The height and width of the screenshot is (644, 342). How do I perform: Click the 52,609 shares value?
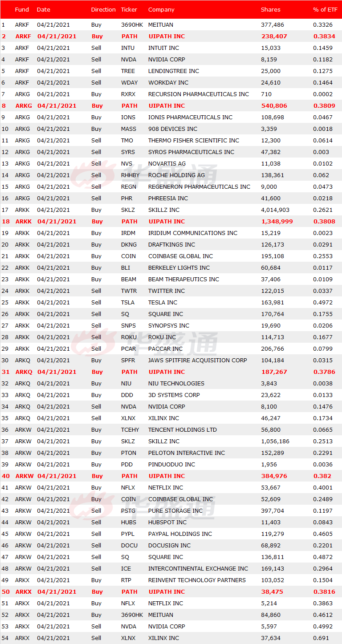pos(271,499)
